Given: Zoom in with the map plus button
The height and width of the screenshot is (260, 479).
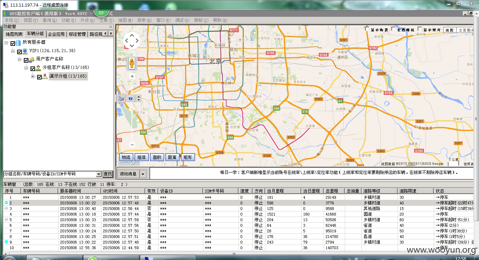Looking at the screenshot, I should (x=132, y=76).
